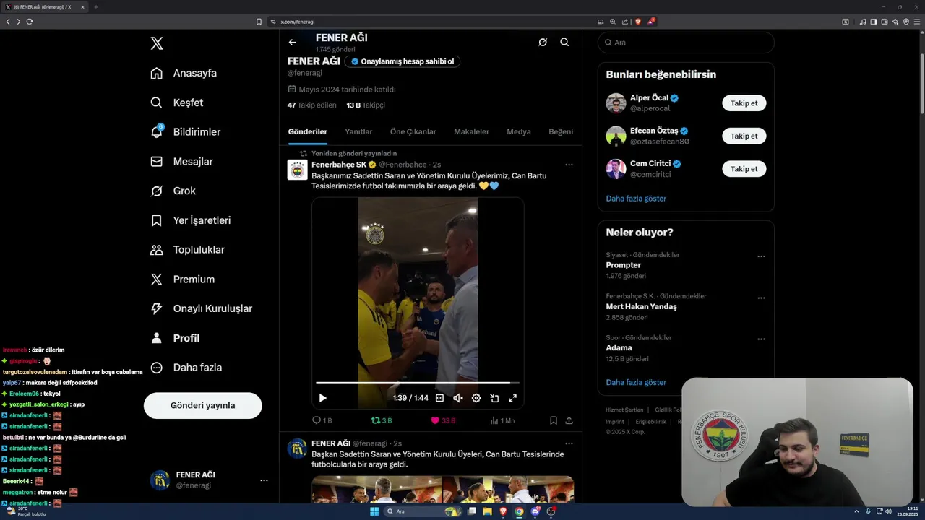
Task: Open Discord from the taskbar
Action: [x=535, y=511]
